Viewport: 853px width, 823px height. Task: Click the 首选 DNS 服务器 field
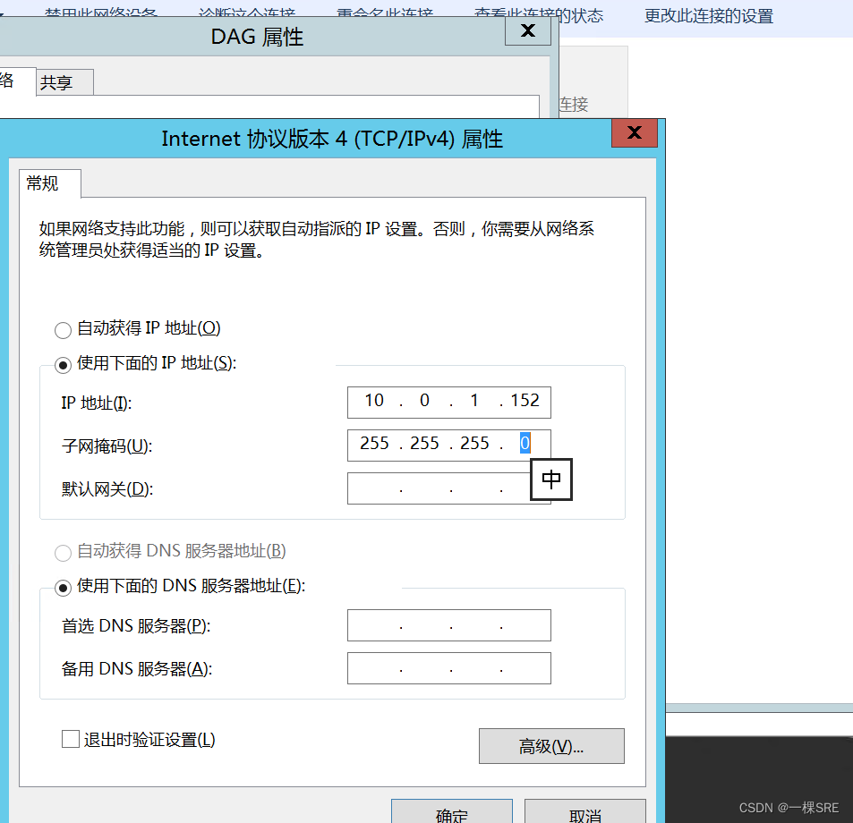[x=448, y=624]
